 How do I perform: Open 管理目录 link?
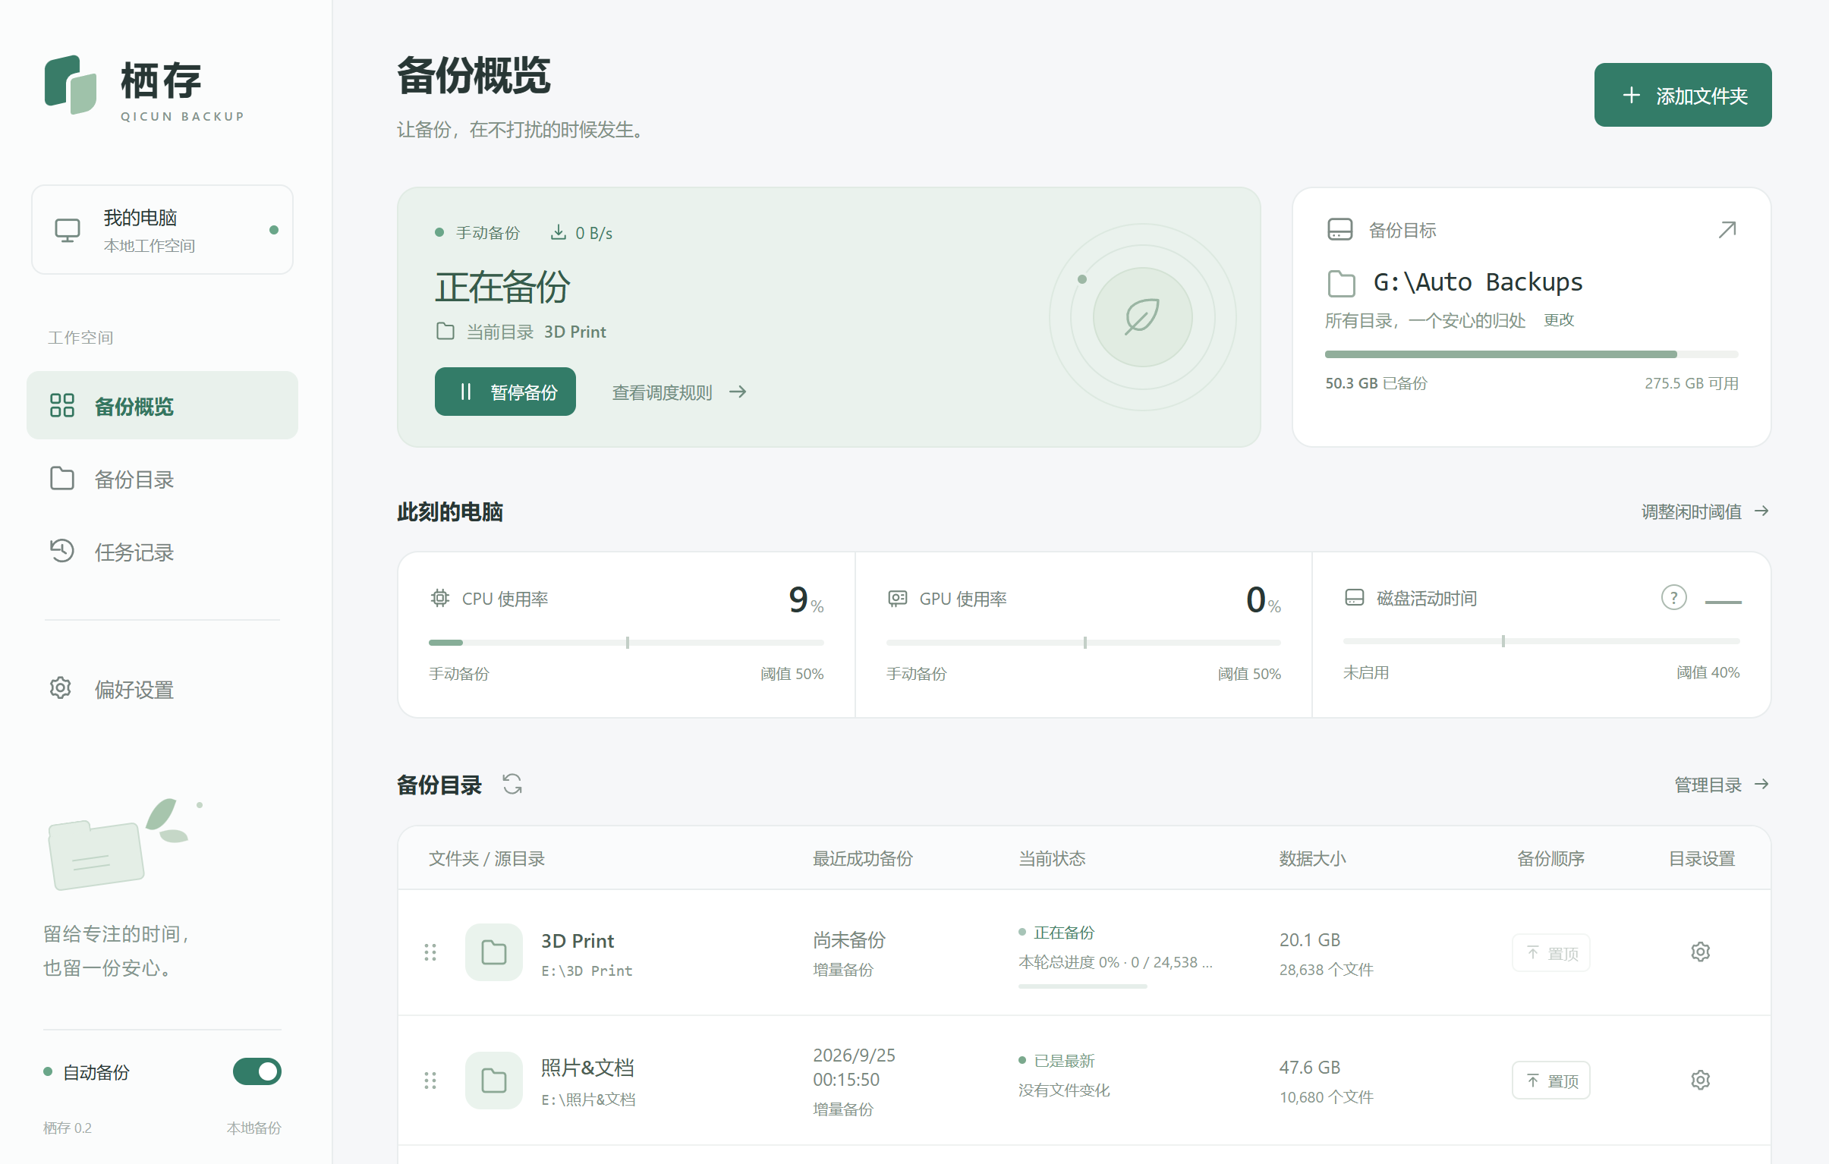coord(1722,785)
